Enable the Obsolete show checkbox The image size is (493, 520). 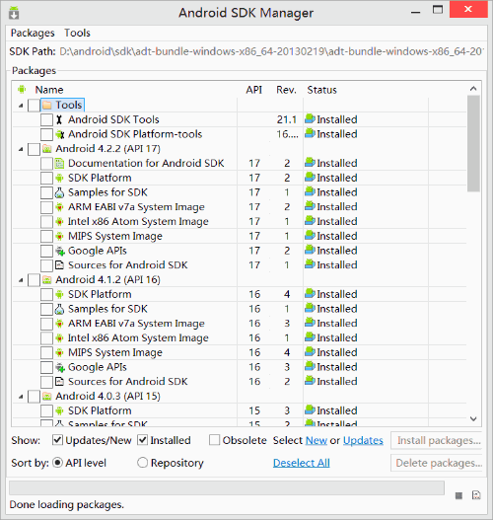pyautogui.click(x=214, y=440)
